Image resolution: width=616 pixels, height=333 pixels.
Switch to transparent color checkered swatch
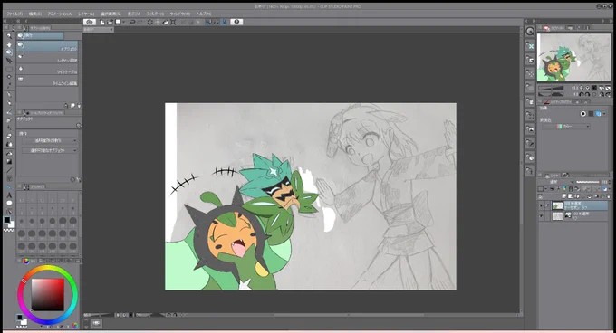[9, 230]
